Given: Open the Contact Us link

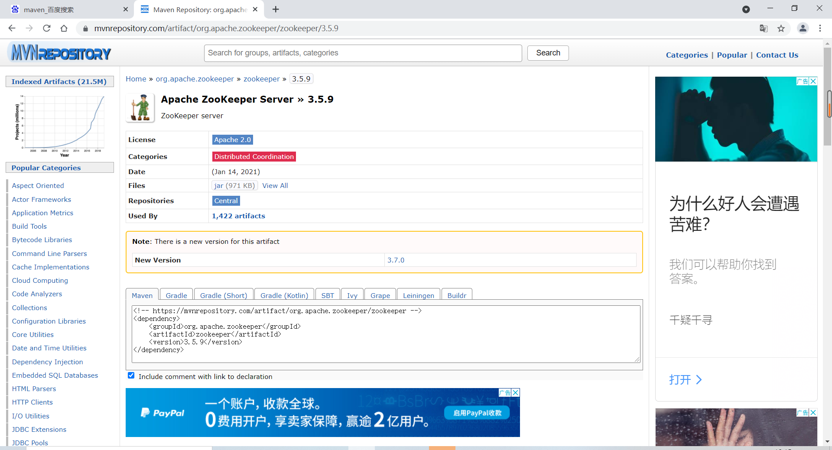Looking at the screenshot, I should [x=777, y=55].
